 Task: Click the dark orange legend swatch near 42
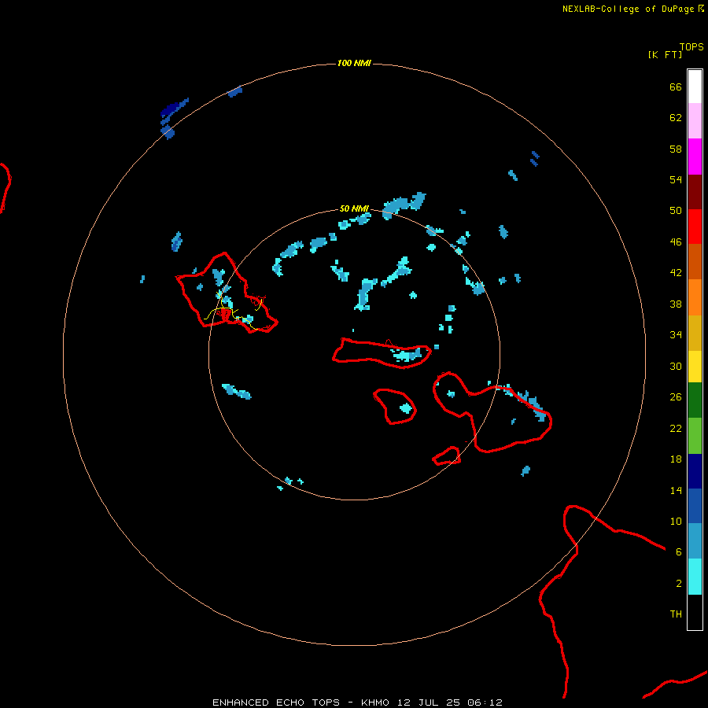click(695, 261)
